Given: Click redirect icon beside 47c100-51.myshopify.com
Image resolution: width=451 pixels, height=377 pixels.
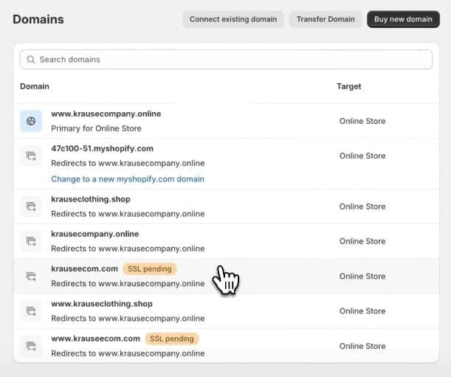Looking at the screenshot, I should (31, 156).
